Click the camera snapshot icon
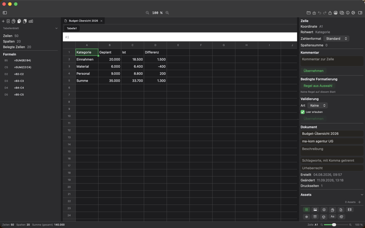Viewport: 365px width, 228px height. coord(342,13)
